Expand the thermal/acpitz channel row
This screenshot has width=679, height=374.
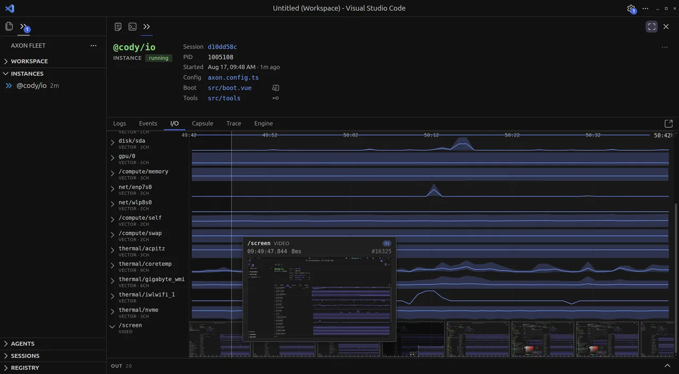pyautogui.click(x=112, y=250)
